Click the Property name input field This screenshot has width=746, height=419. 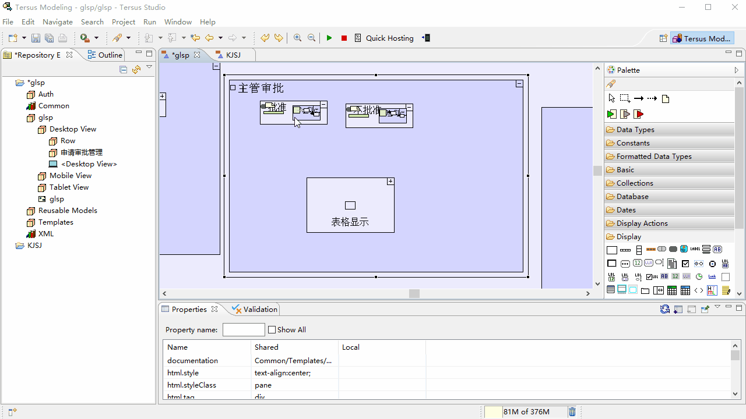click(x=244, y=330)
